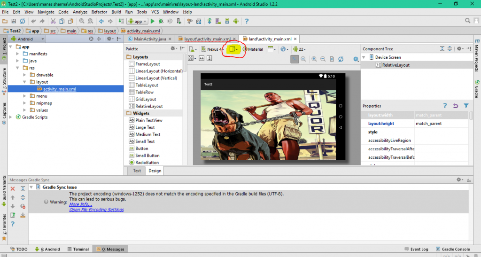Switch to the Text editor tab
This screenshot has height=257, width=481.
point(137,171)
